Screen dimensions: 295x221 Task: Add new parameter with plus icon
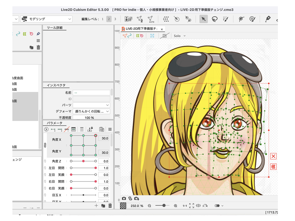point(96,206)
